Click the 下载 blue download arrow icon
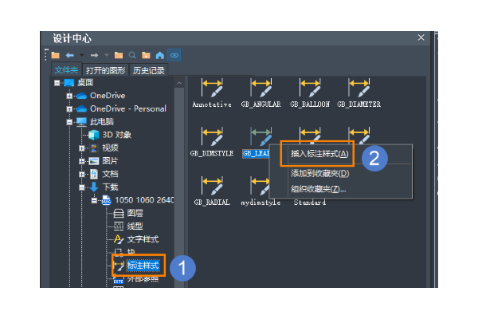478x319 pixels. point(94,187)
